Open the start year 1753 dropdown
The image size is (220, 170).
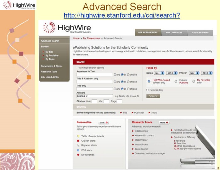click(172, 73)
